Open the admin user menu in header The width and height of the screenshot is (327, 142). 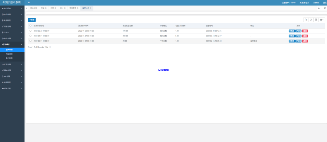click(316, 3)
